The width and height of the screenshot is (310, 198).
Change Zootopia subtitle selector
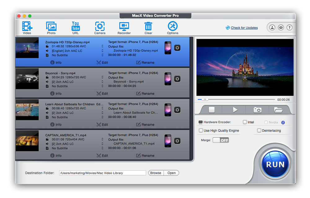[102, 55]
